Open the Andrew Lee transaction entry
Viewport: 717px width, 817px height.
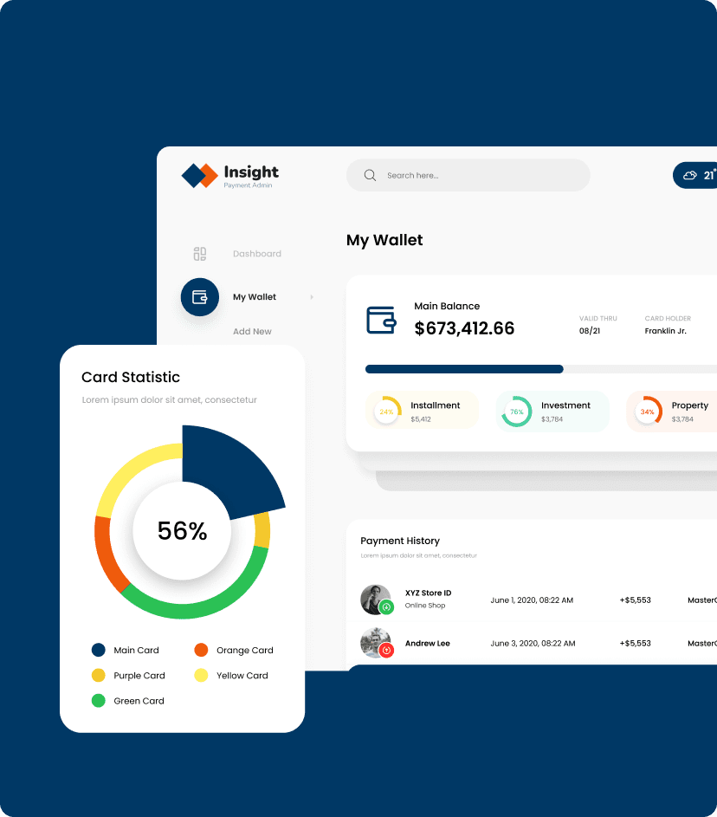(x=428, y=643)
